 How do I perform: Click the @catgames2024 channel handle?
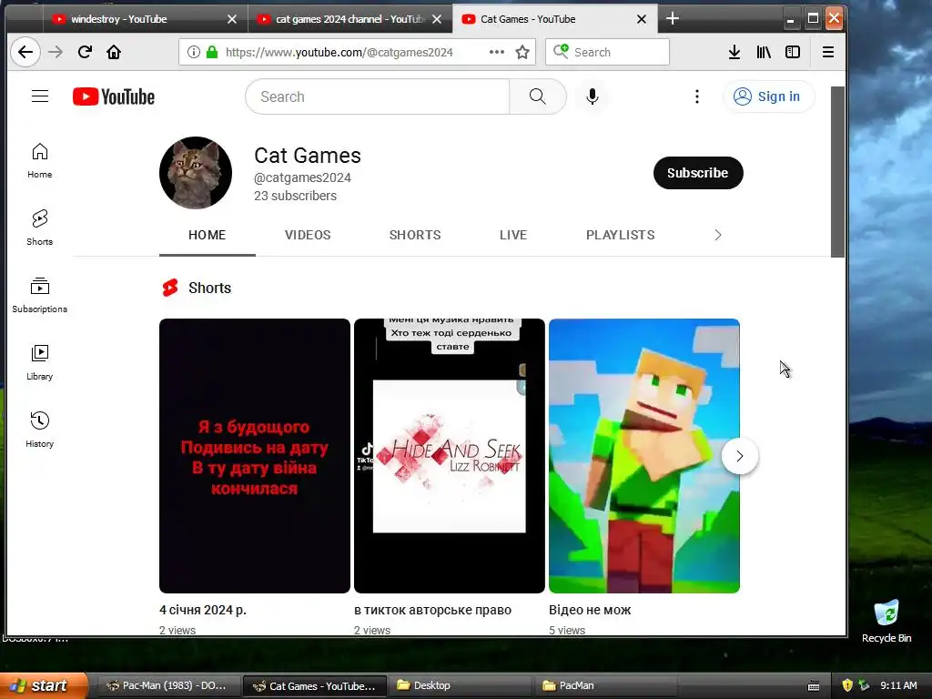302,177
